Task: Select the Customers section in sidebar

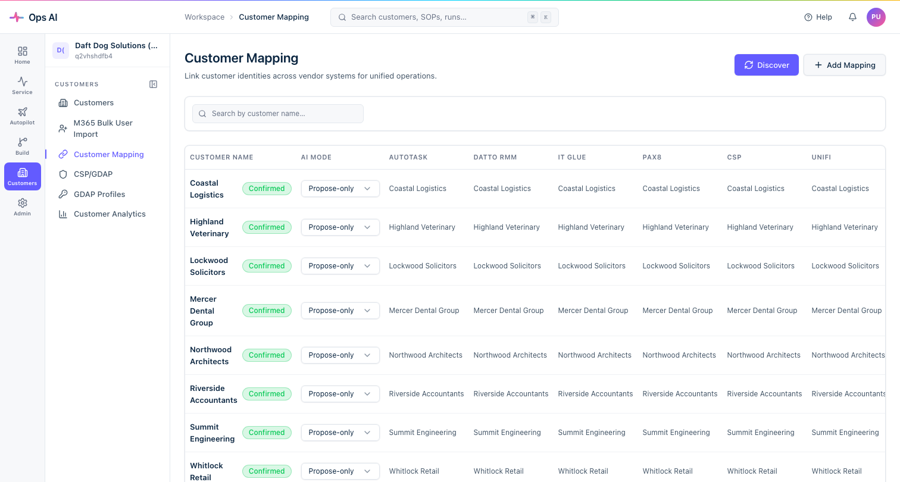Action: 22,177
